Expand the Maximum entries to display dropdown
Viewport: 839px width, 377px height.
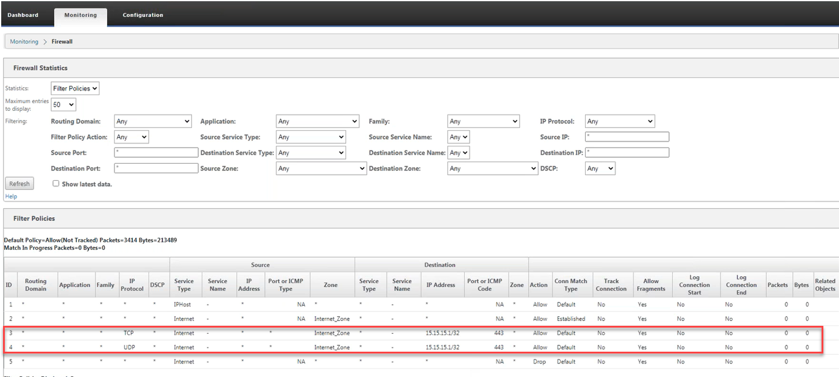point(64,105)
